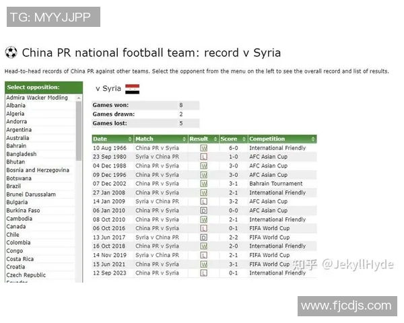The height and width of the screenshot is (323, 404).
Task: Select Costa Rica from the opposition list
Action: pyautogui.click(x=20, y=259)
